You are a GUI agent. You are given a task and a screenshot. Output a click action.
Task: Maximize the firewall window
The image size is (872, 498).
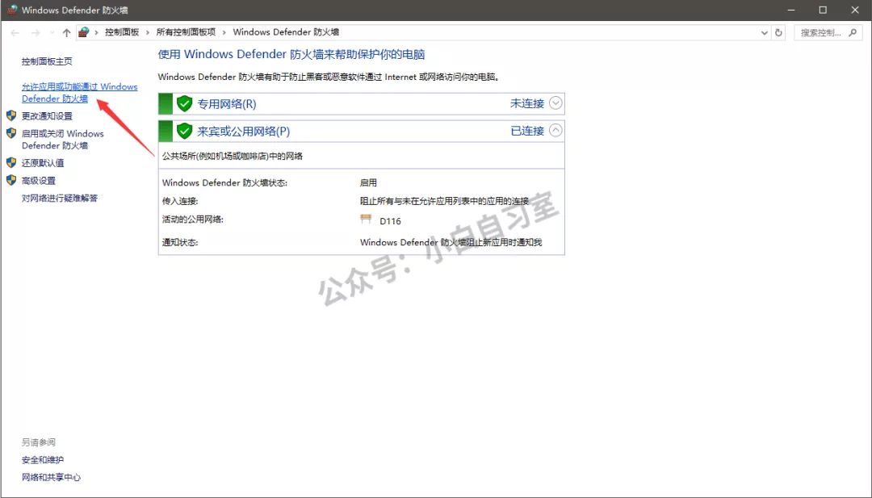823,10
